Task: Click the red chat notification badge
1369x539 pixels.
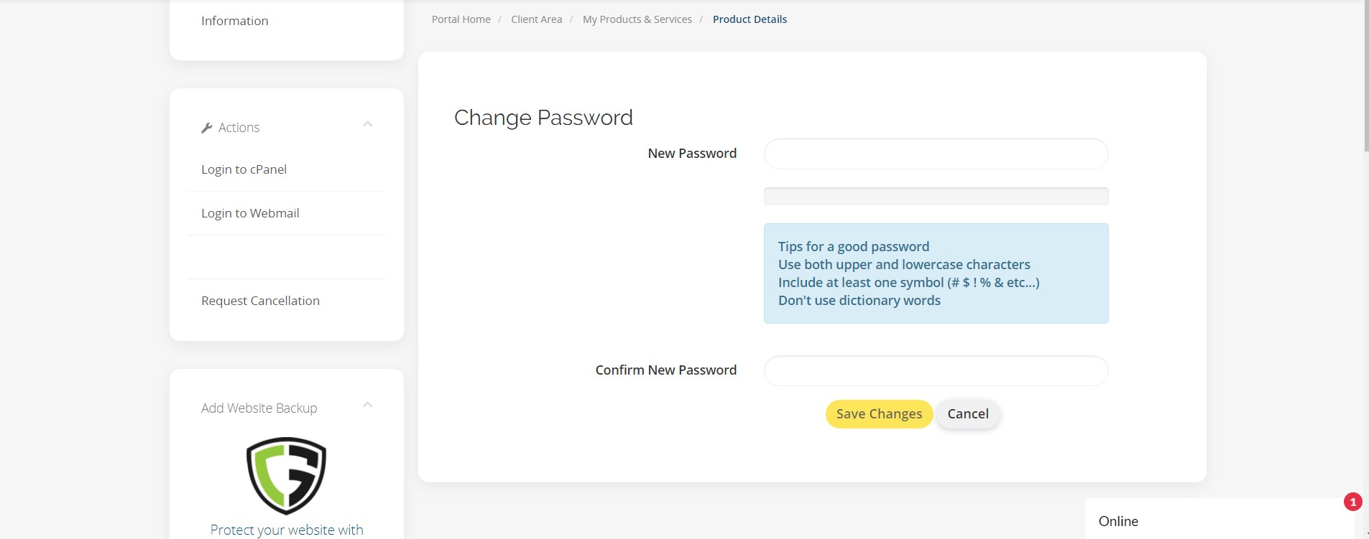Action: (x=1352, y=502)
